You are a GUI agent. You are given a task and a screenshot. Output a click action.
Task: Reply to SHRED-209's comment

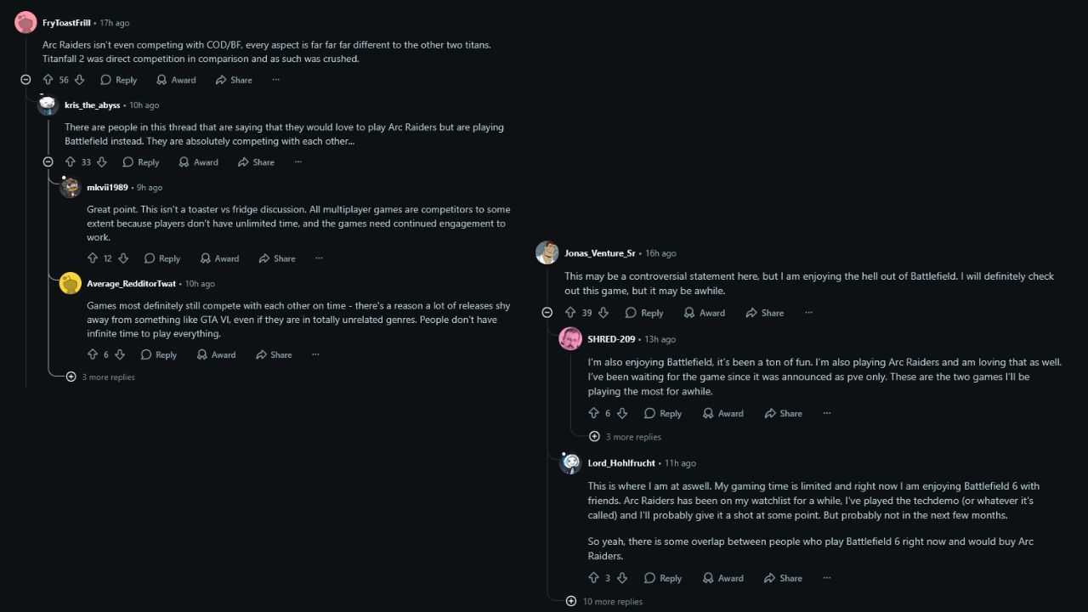click(x=662, y=413)
